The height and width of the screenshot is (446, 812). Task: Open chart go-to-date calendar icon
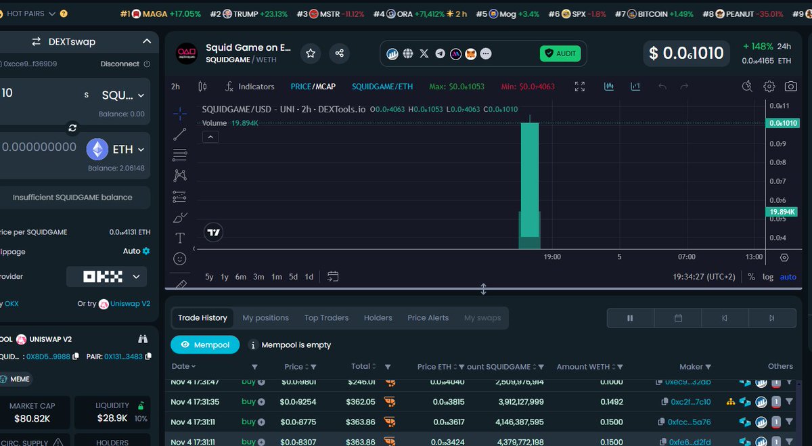click(x=332, y=276)
